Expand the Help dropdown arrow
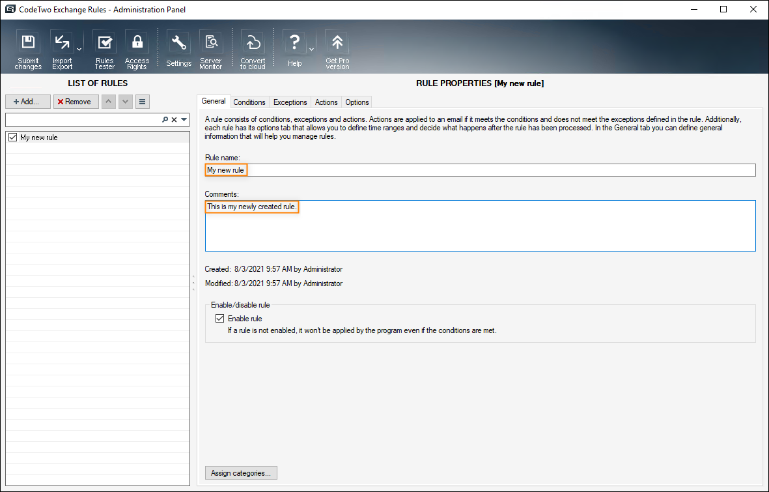This screenshot has height=492, width=769. [311, 50]
